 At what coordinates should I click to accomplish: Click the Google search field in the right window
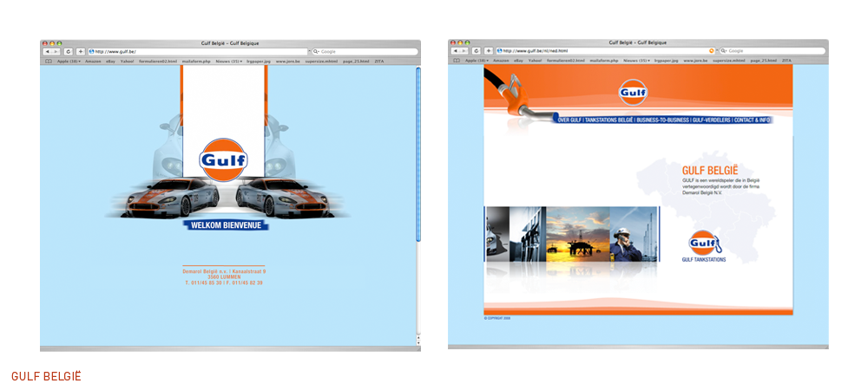(773, 51)
